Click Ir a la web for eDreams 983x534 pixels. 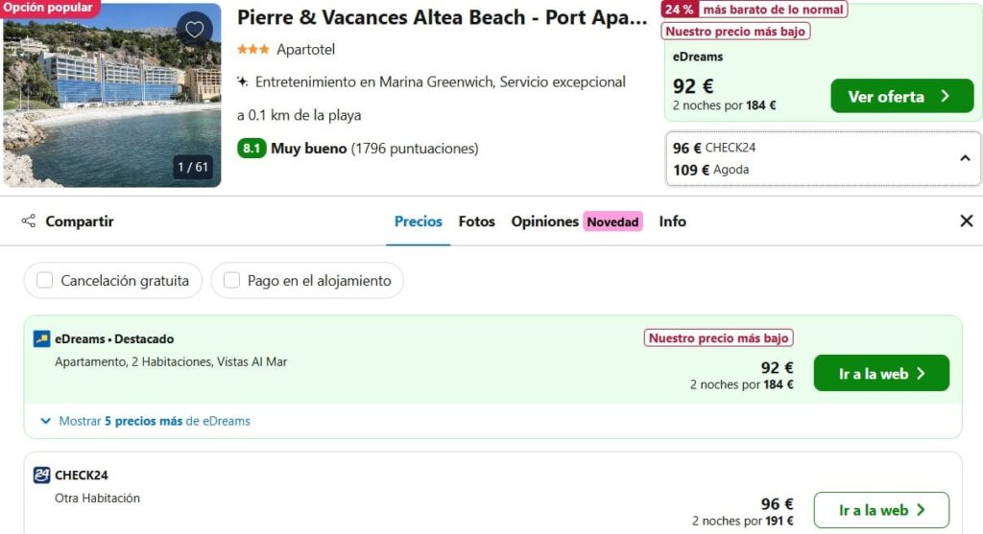[881, 373]
